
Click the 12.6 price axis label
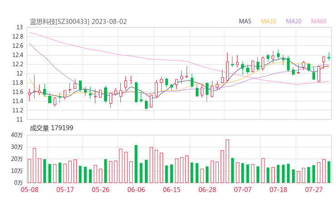click(x=18, y=46)
